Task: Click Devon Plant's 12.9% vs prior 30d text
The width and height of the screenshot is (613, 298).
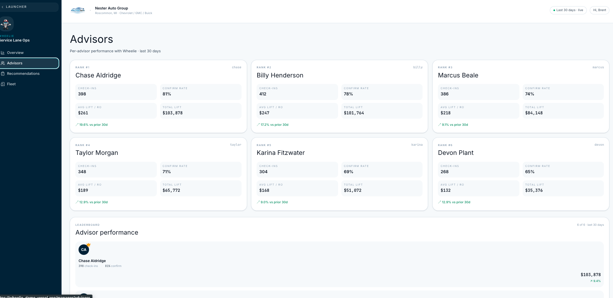Action: coord(456,202)
